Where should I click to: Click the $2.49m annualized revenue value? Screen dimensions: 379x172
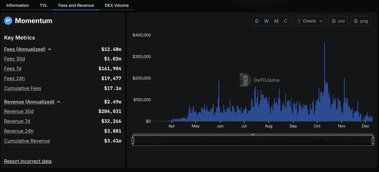point(113,102)
